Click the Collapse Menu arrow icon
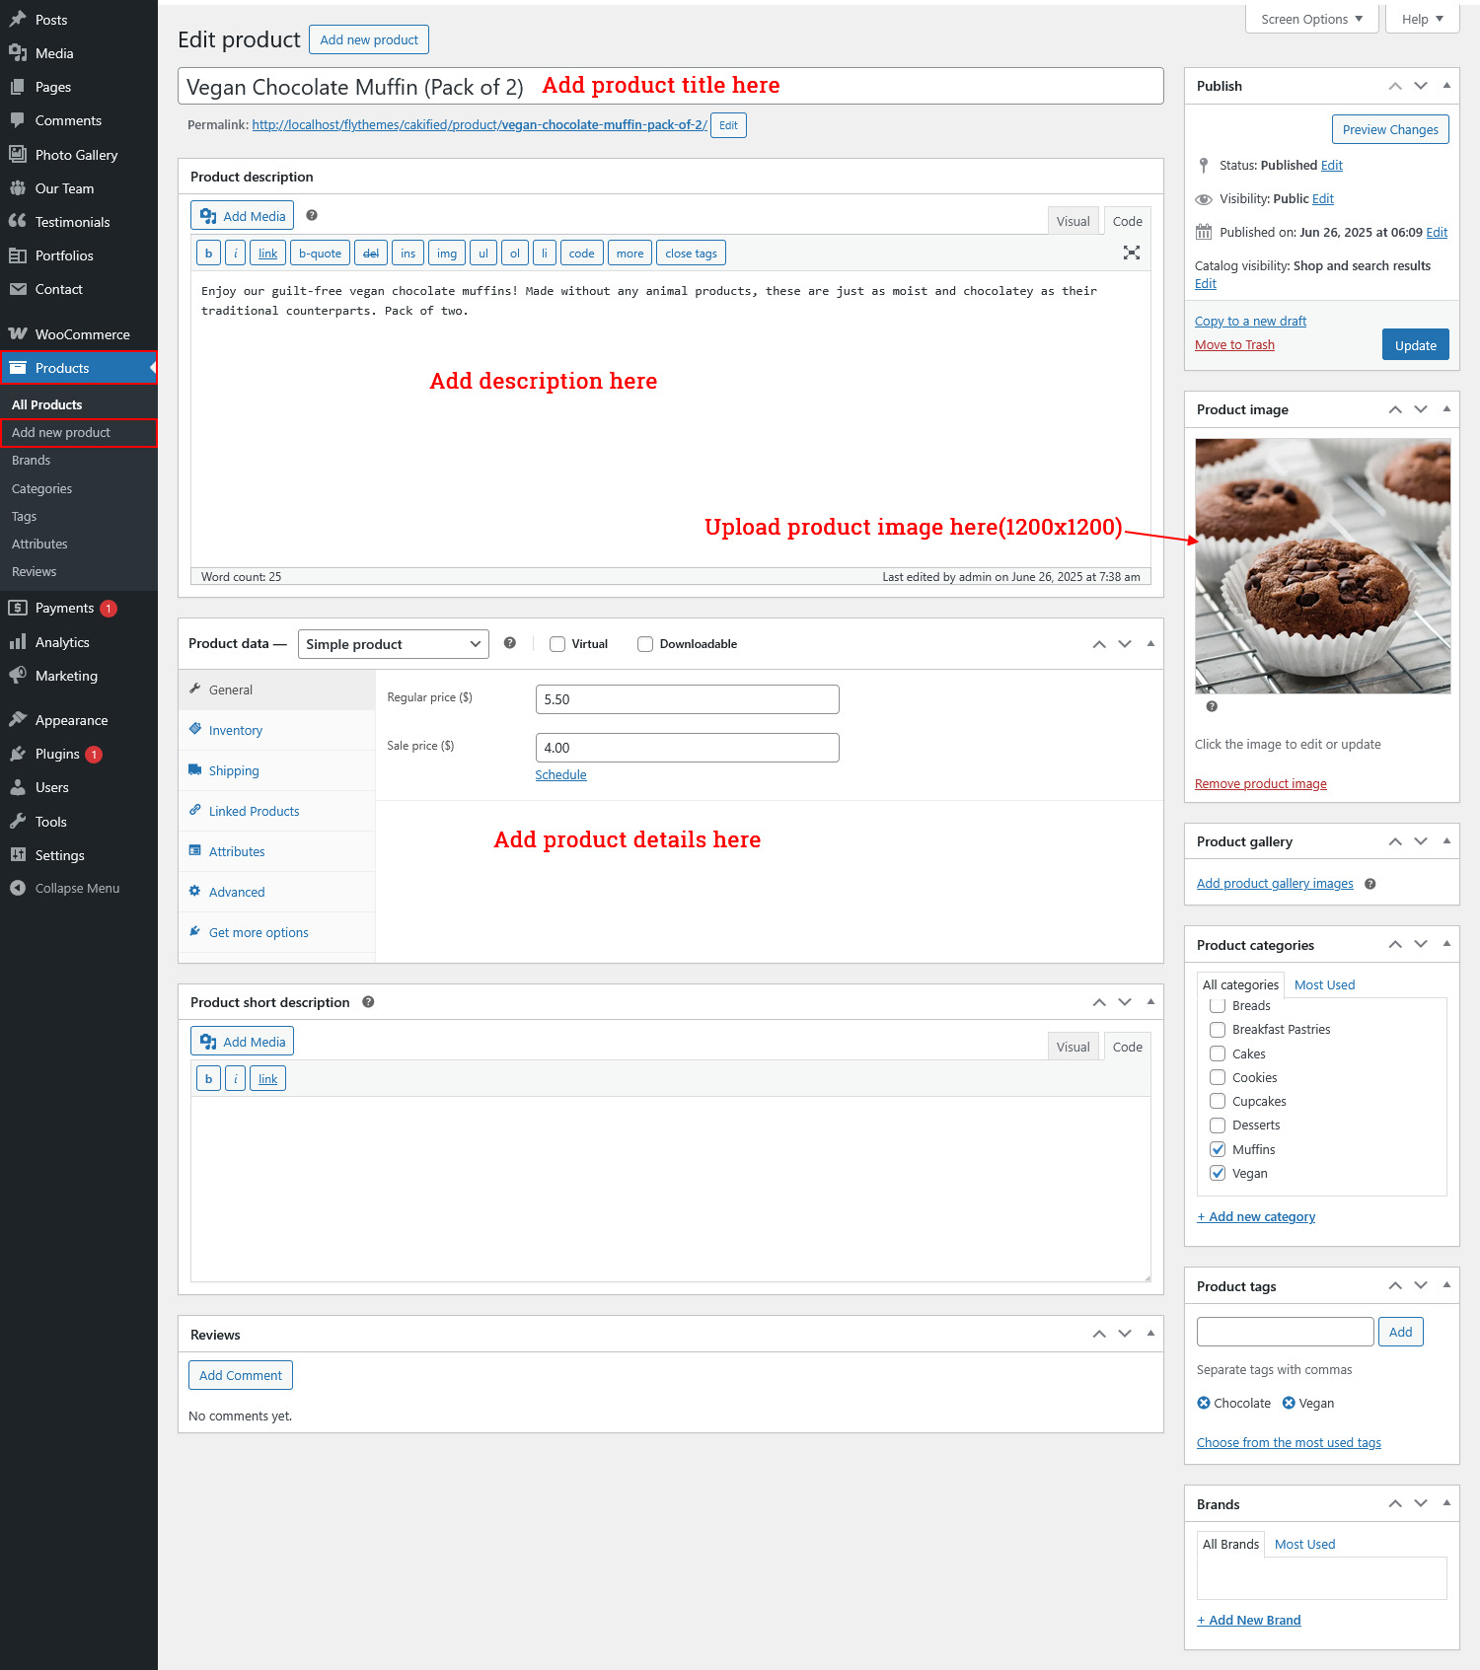 click(x=18, y=888)
